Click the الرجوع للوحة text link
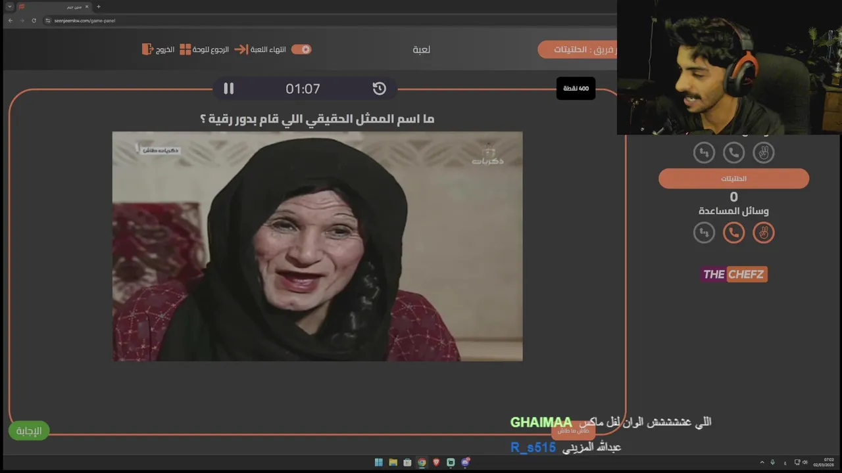This screenshot has width=842, height=473. (x=210, y=49)
